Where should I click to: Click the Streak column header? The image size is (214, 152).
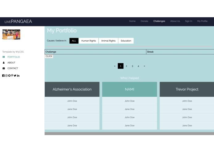(180, 52)
